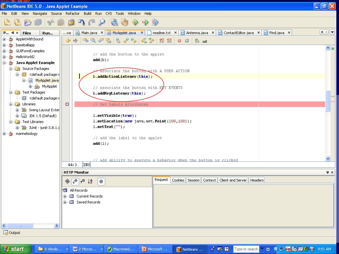The height and width of the screenshot is (254, 339).
Task: Create a new project from toolbar
Action: (x=17, y=22)
